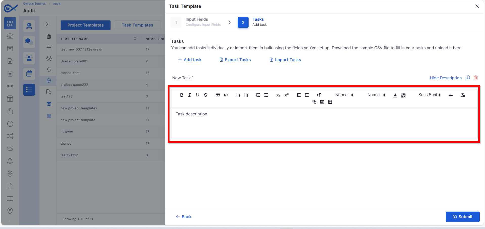Click the blockquote icon in toolbar
Image resolution: width=485 pixels, height=229 pixels.
(x=218, y=95)
